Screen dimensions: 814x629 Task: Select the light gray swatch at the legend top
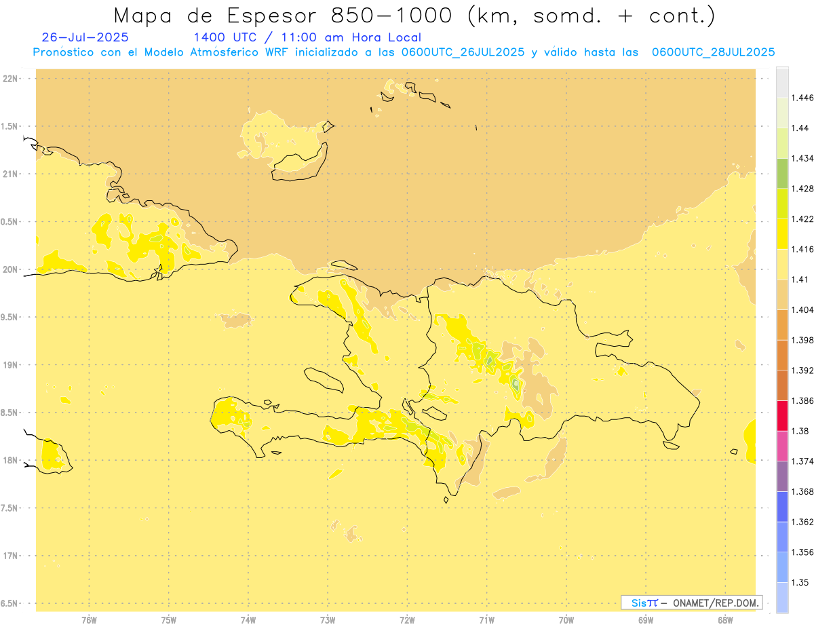pos(782,83)
